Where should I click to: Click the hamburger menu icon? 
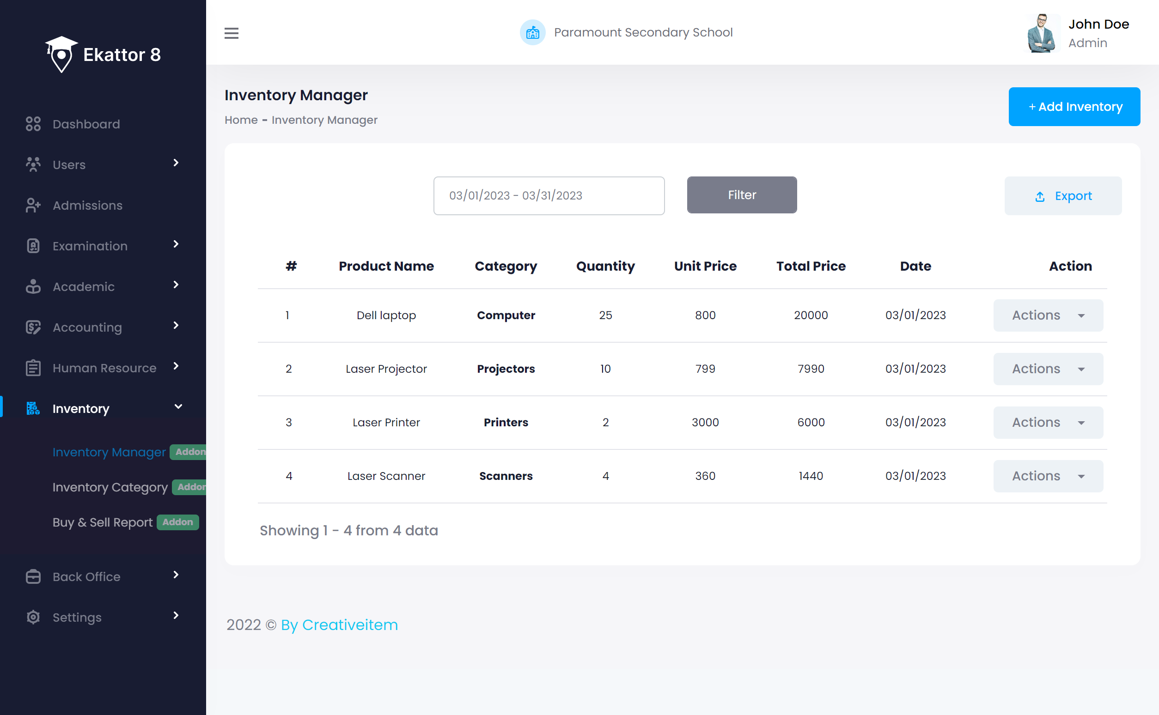point(231,33)
